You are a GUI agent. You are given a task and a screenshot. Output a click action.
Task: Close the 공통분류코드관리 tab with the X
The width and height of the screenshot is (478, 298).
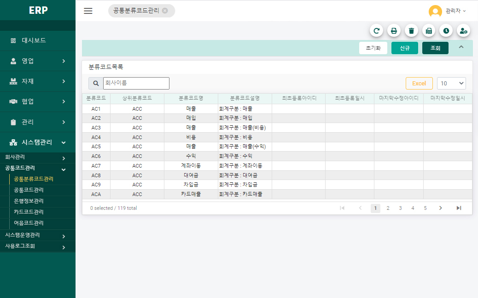[165, 11]
